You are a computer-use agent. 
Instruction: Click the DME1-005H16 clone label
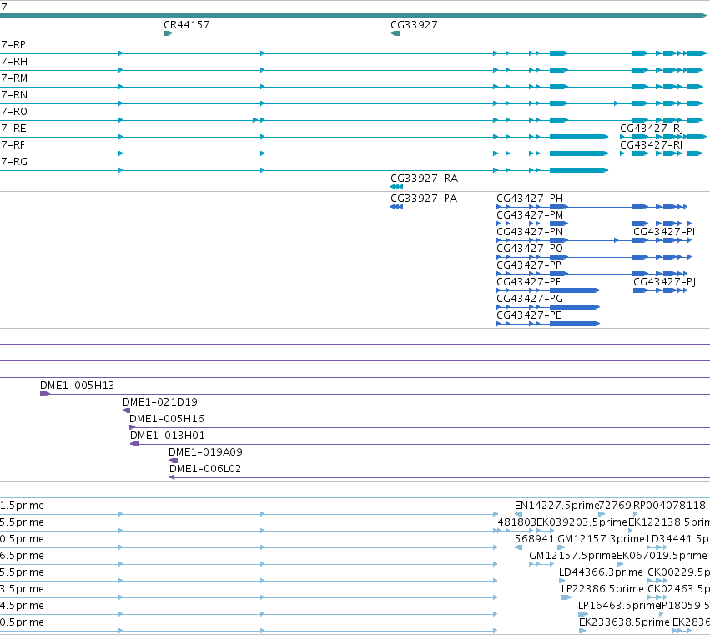pyautogui.click(x=167, y=419)
